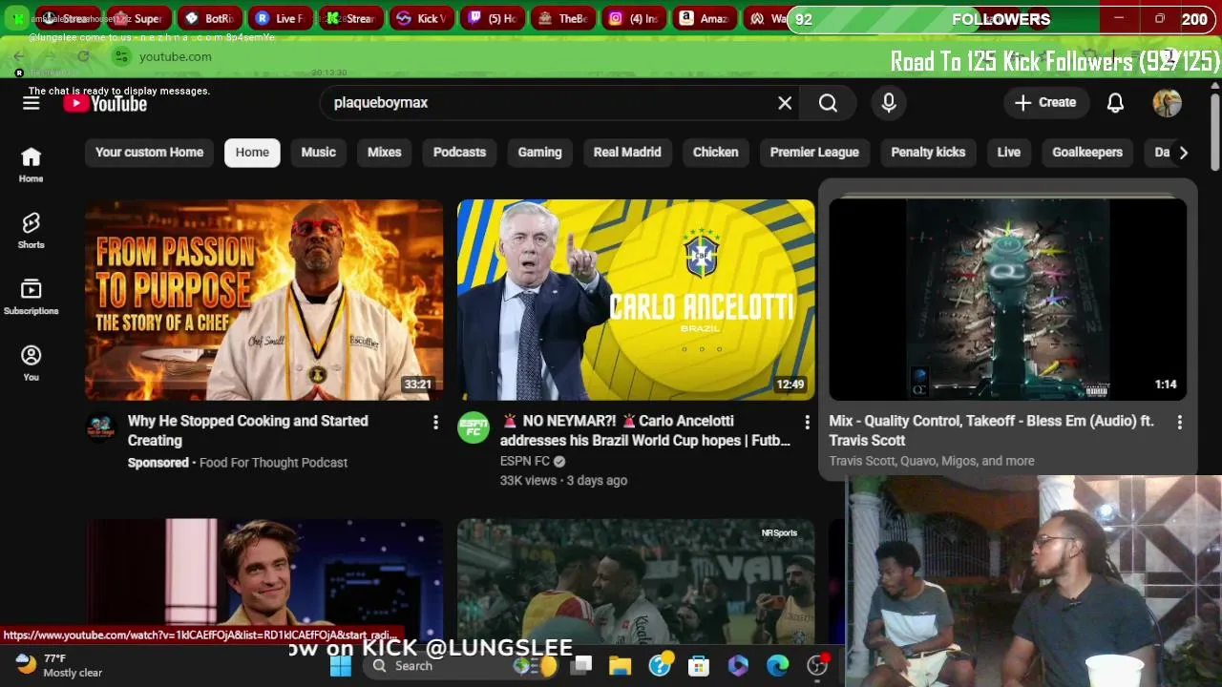Open title Why He Stopped Cooking
The image size is (1222, 687).
coord(248,430)
